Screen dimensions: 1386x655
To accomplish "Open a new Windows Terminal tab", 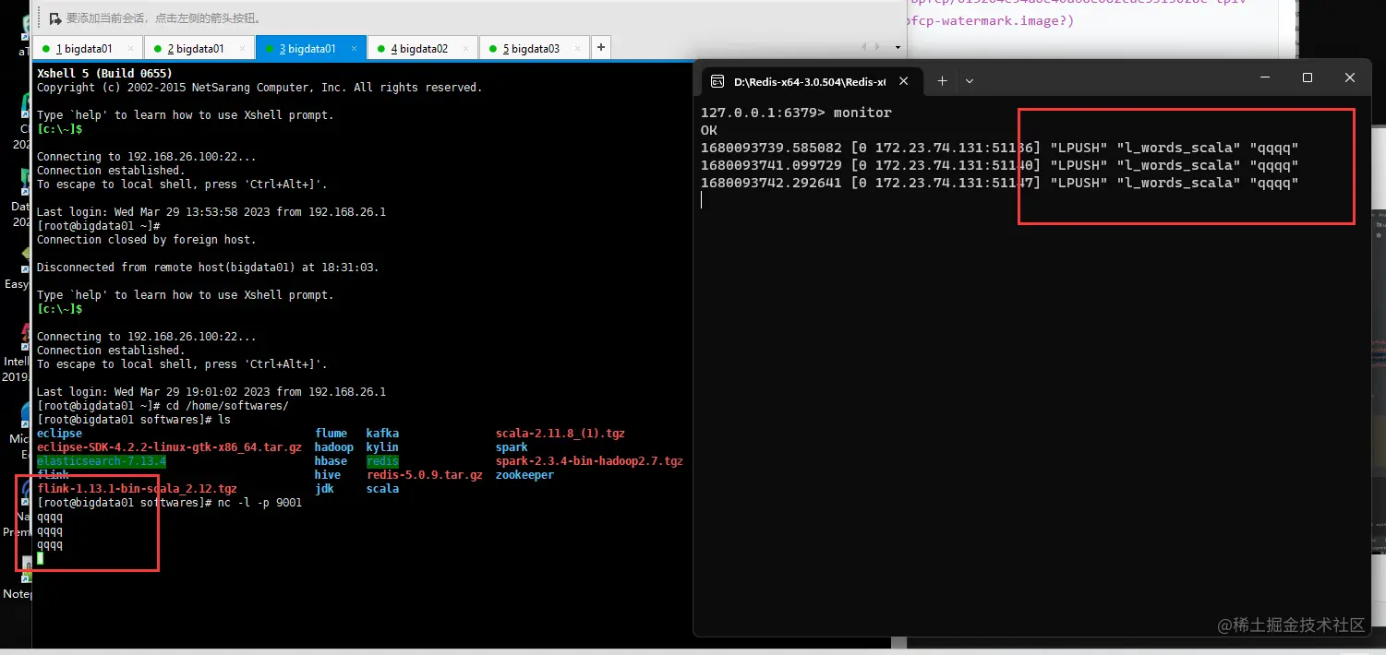I will tap(942, 81).
